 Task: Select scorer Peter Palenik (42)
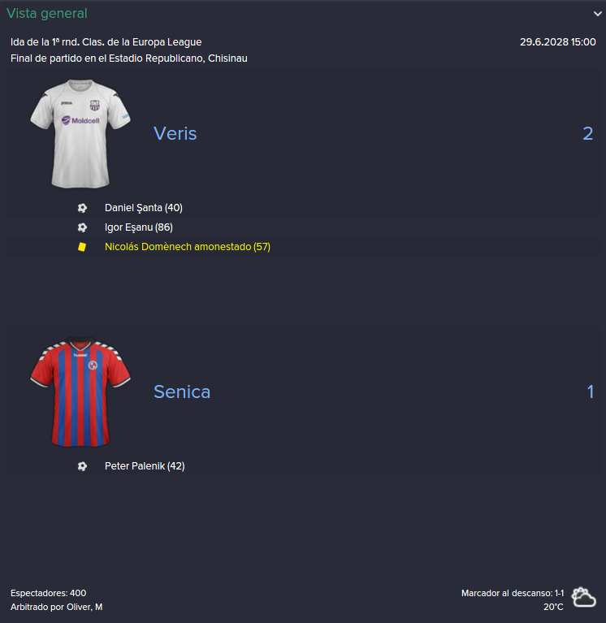tap(145, 466)
